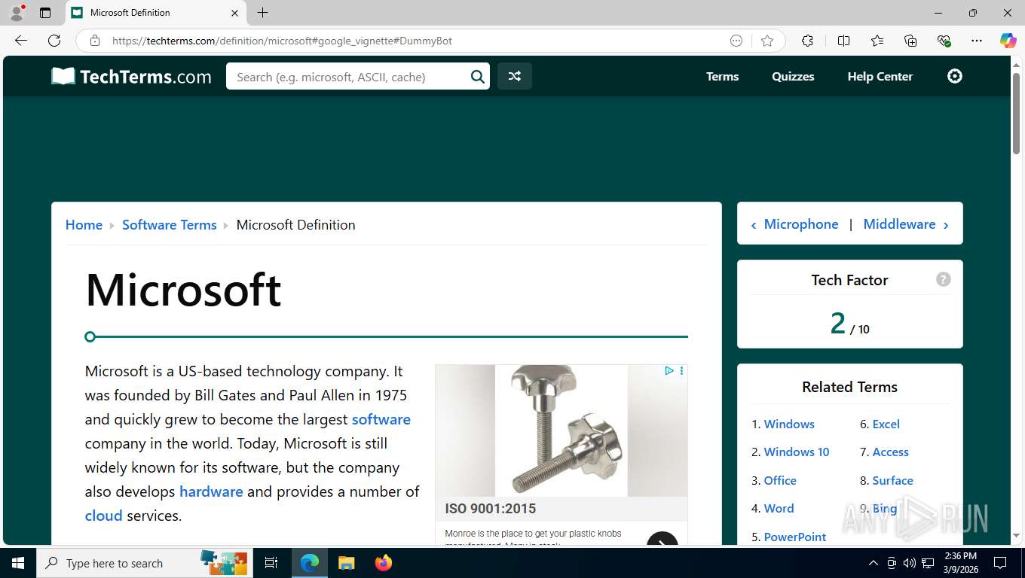Open the related term Windows 10
This screenshot has width=1025, height=578.
[797, 452]
